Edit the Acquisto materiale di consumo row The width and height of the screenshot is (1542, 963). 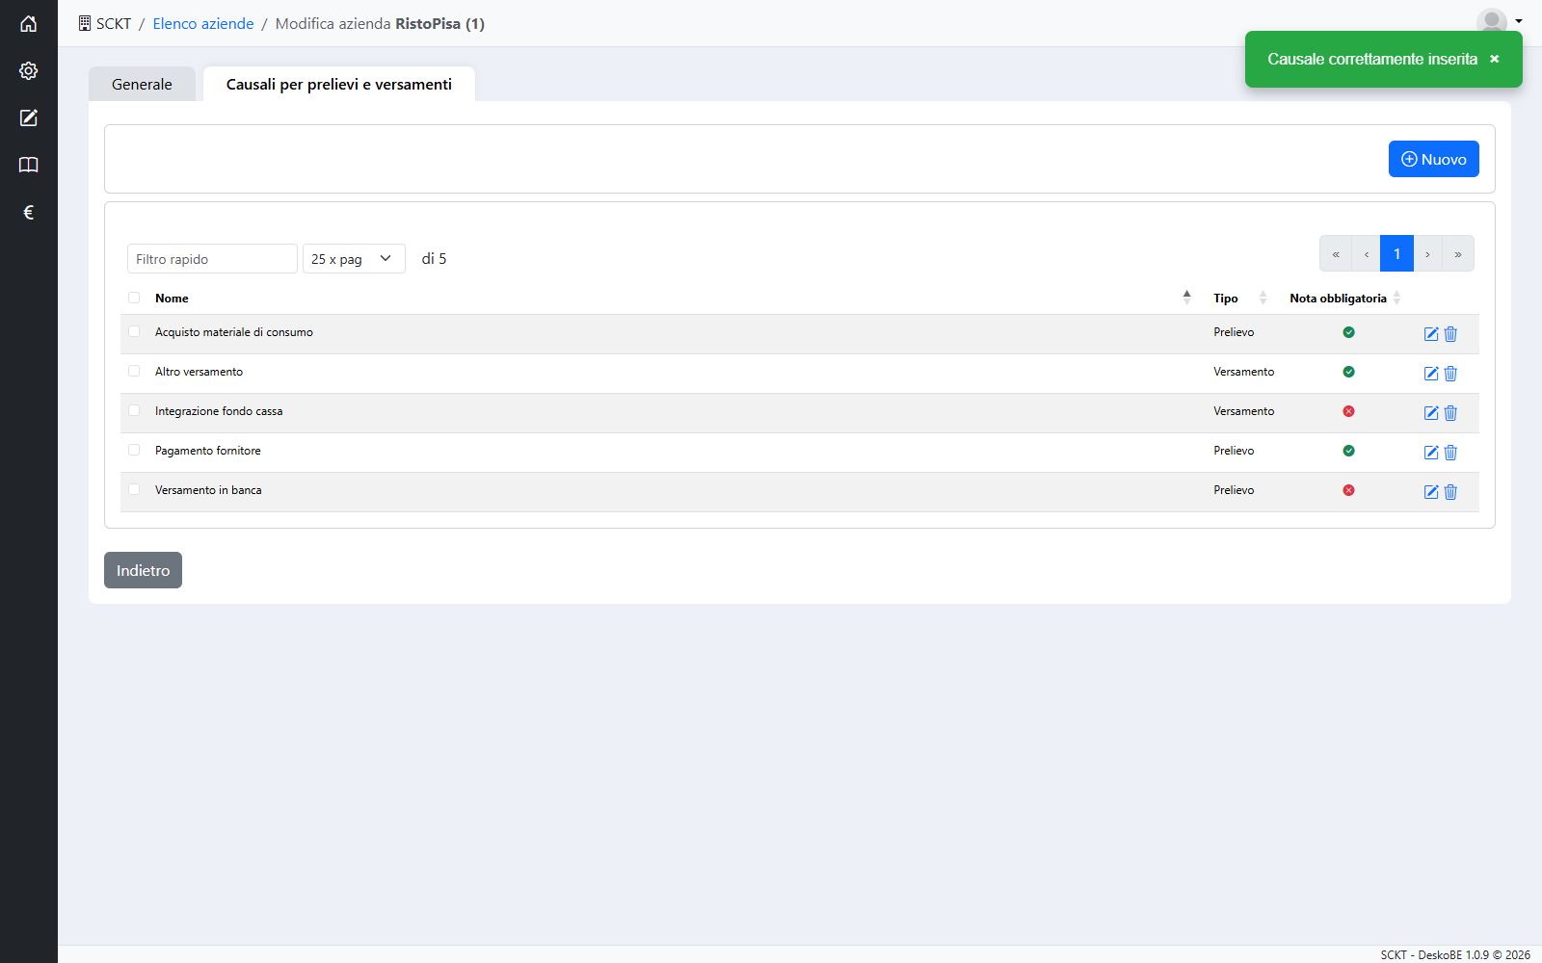pyautogui.click(x=1431, y=334)
